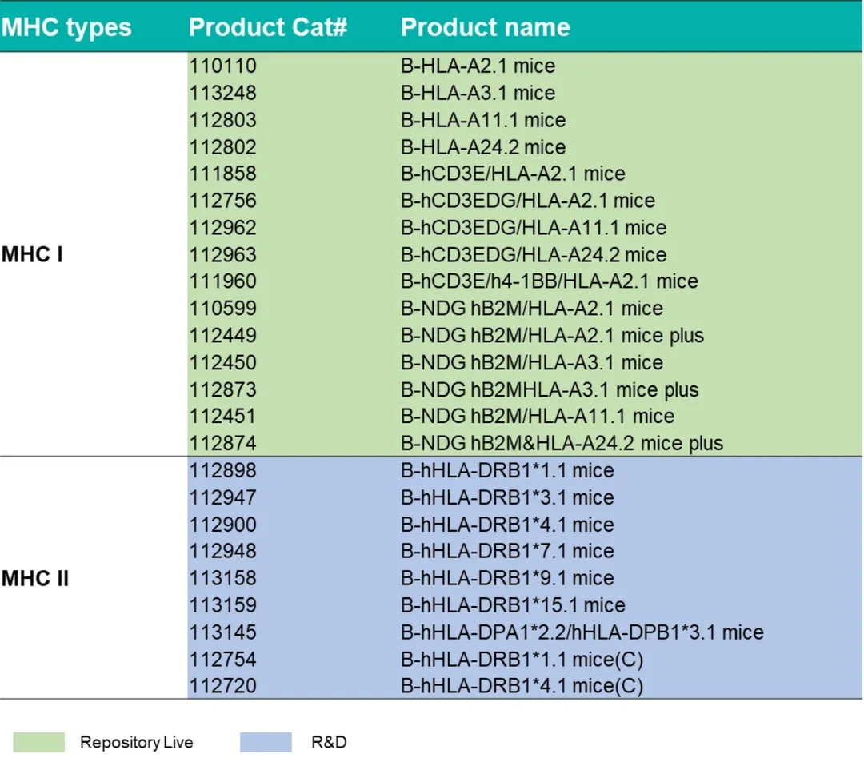Viewport: 864px width, 762px height.
Task: Select the B-HLA-A11.1 mice entry
Action: [482, 120]
